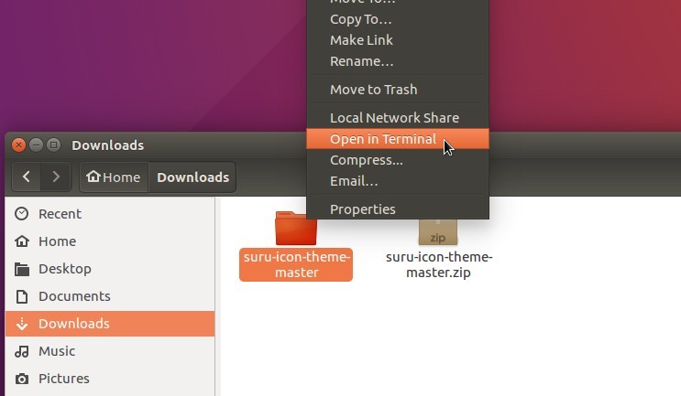Viewport: 681px width, 396px height.
Task: Click the Recent clock icon
Action: [x=22, y=214]
